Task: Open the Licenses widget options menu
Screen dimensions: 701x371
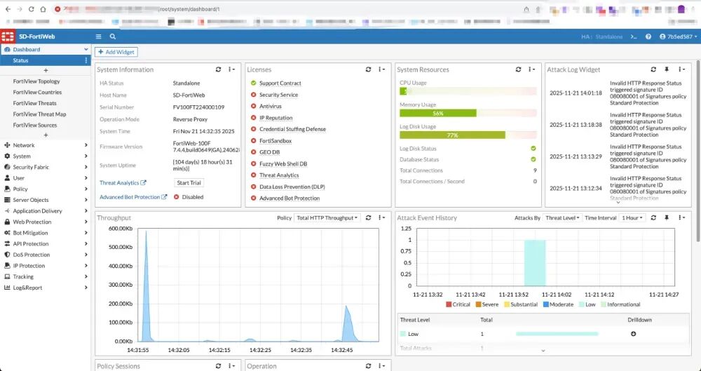Action: coord(382,69)
